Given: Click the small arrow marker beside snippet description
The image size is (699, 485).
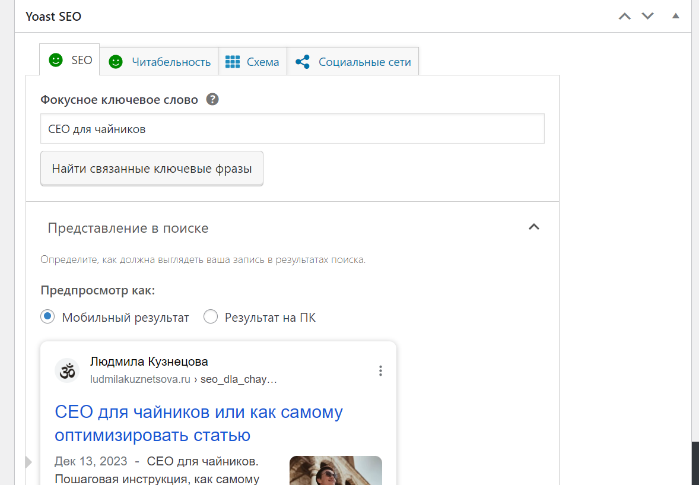Looking at the screenshot, I should pyautogui.click(x=28, y=462).
